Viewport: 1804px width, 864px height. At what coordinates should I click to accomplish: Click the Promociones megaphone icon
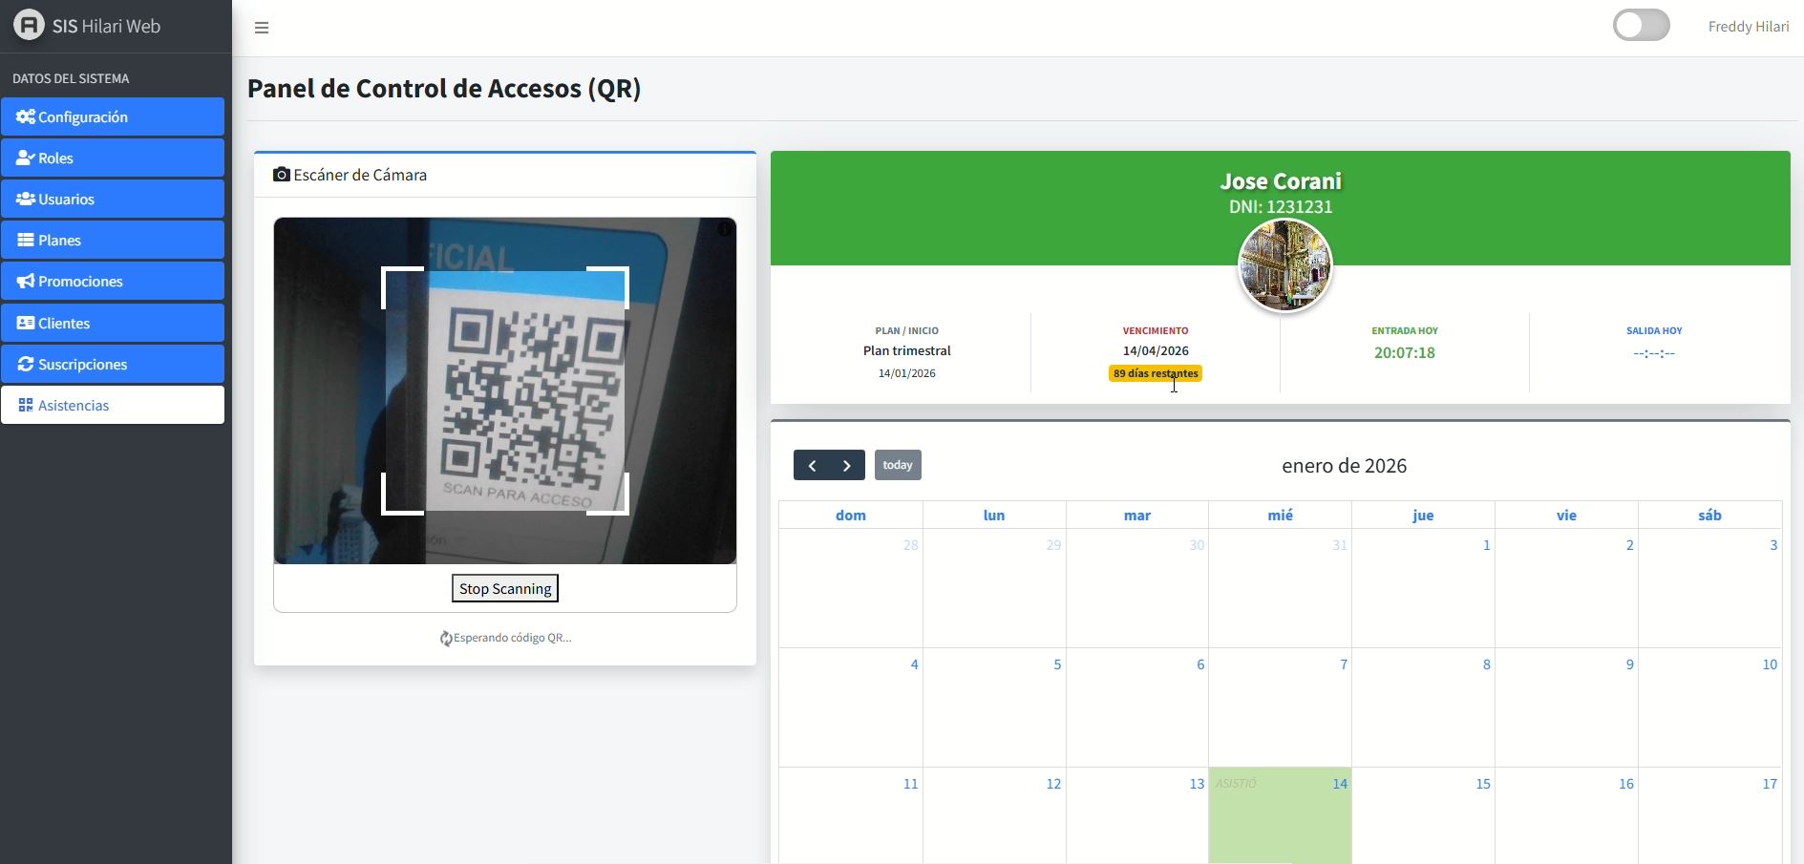click(x=26, y=281)
